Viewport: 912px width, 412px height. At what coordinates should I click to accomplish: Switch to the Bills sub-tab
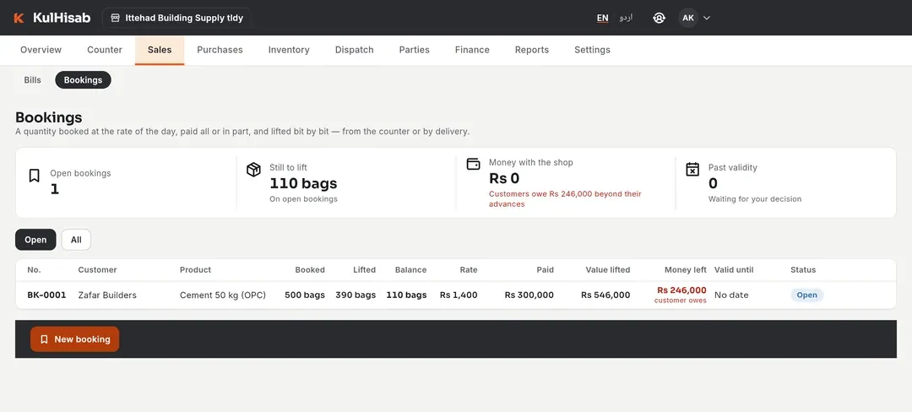click(33, 80)
